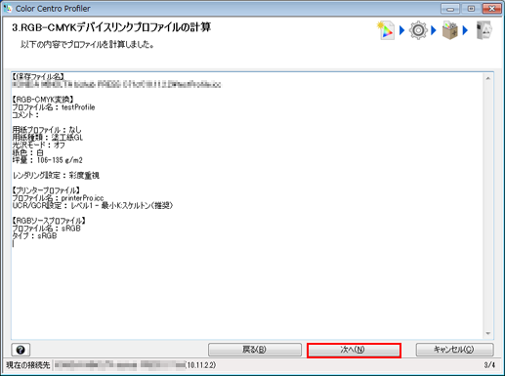
Task: Click the profile package box step icon
Action: point(450,30)
